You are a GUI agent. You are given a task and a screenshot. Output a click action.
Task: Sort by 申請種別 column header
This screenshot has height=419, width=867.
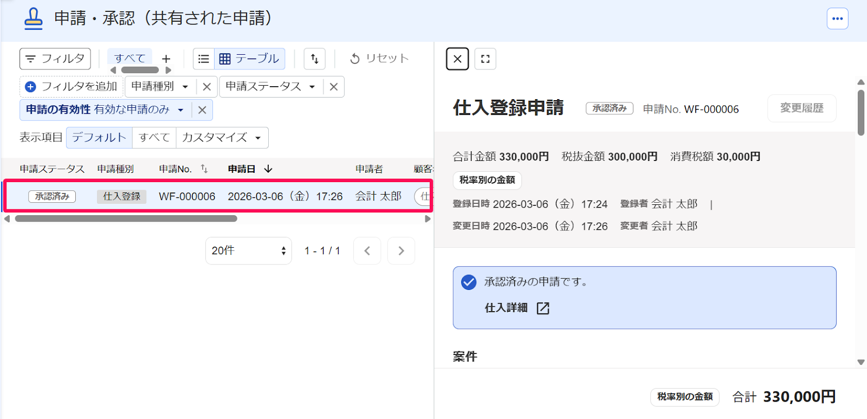[115, 169]
